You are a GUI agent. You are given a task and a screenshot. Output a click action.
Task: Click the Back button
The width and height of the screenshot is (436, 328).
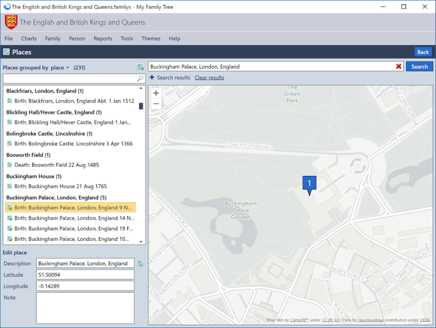tap(423, 52)
